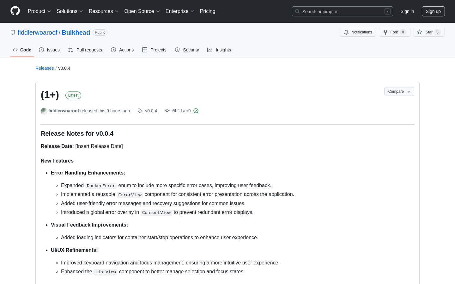Click the repository book icon
Screen dimensions: 455x284
[13, 33]
